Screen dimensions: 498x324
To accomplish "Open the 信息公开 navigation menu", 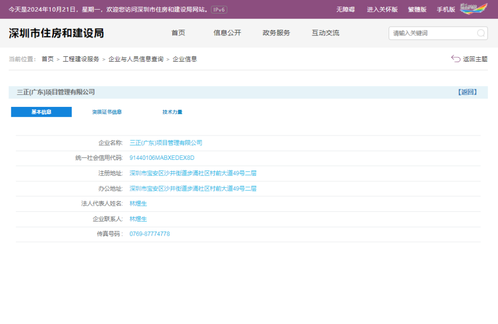I will [x=227, y=33].
